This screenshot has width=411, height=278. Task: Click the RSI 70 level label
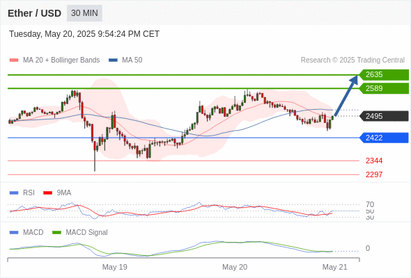[370, 204]
